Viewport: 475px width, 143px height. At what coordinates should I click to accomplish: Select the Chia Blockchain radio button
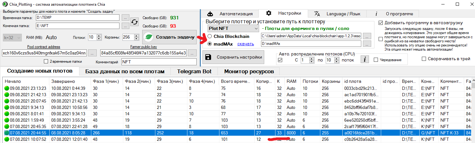[210, 36]
